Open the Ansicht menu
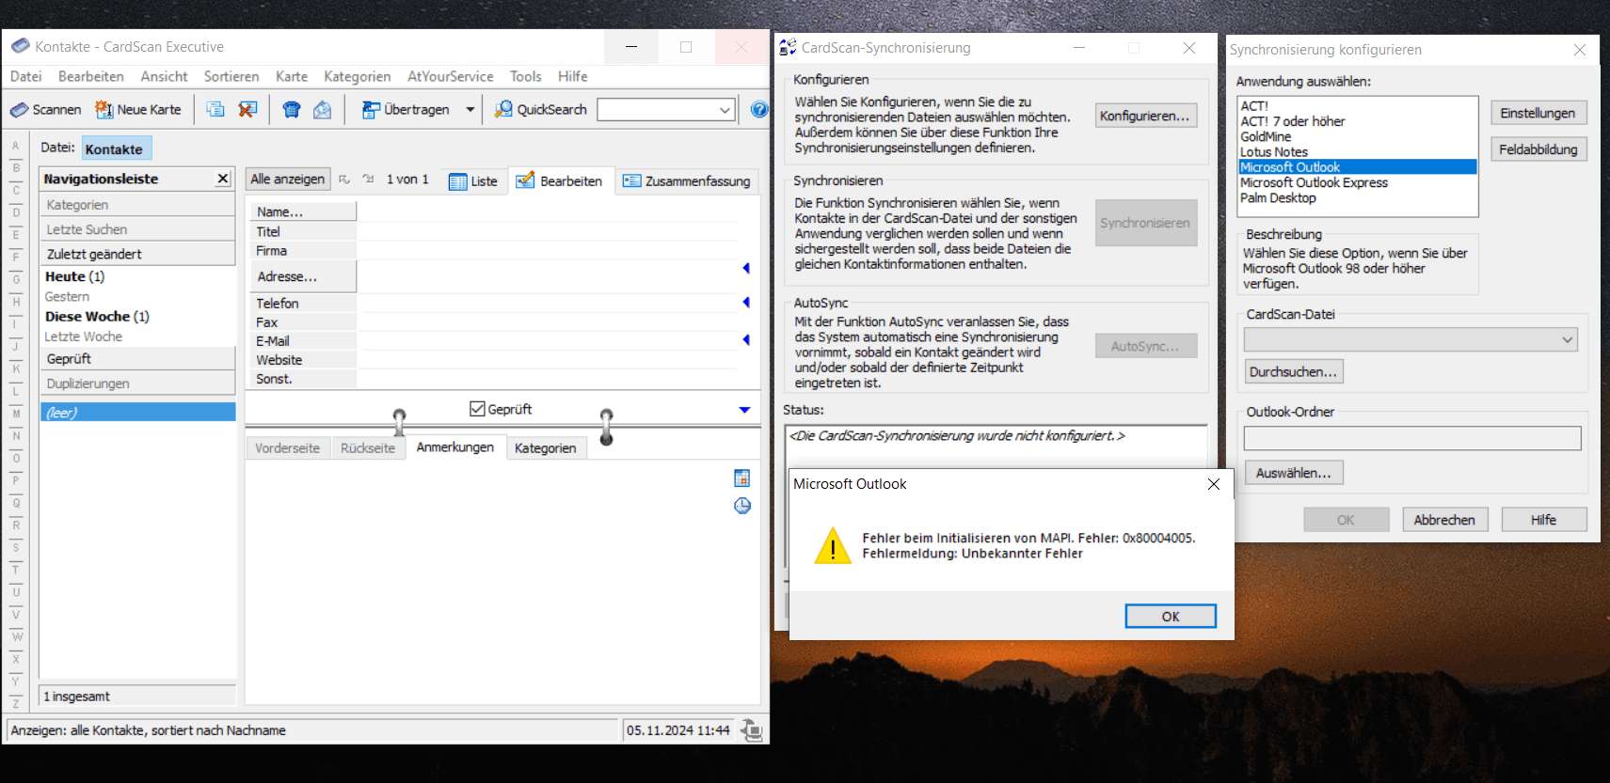Viewport: 1610px width, 783px height. pyautogui.click(x=165, y=76)
